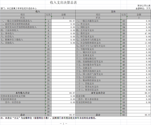Select the title cell 收入支出决算总表
This screenshot has width=151, height=125.
63,2
